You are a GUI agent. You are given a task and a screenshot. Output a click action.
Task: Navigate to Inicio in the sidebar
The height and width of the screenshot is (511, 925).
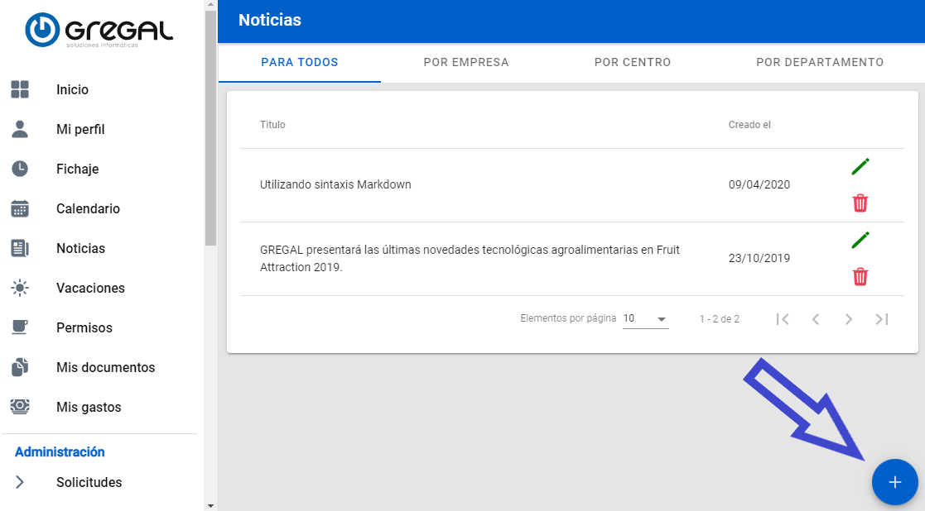[72, 89]
